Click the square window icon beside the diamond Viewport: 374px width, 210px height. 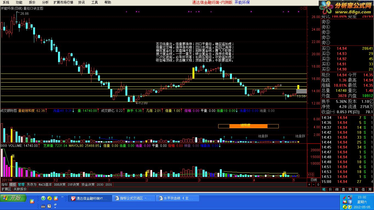tap(305, 8)
